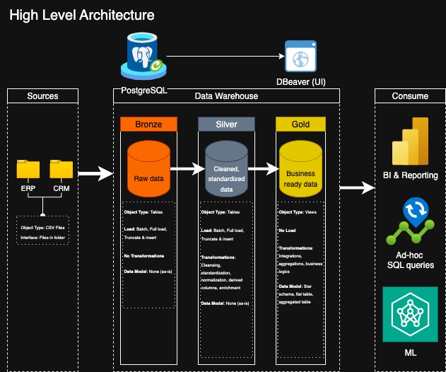This screenshot has height=372, width=446.
Task: Select the CRM folder icon
Action: tap(61, 168)
